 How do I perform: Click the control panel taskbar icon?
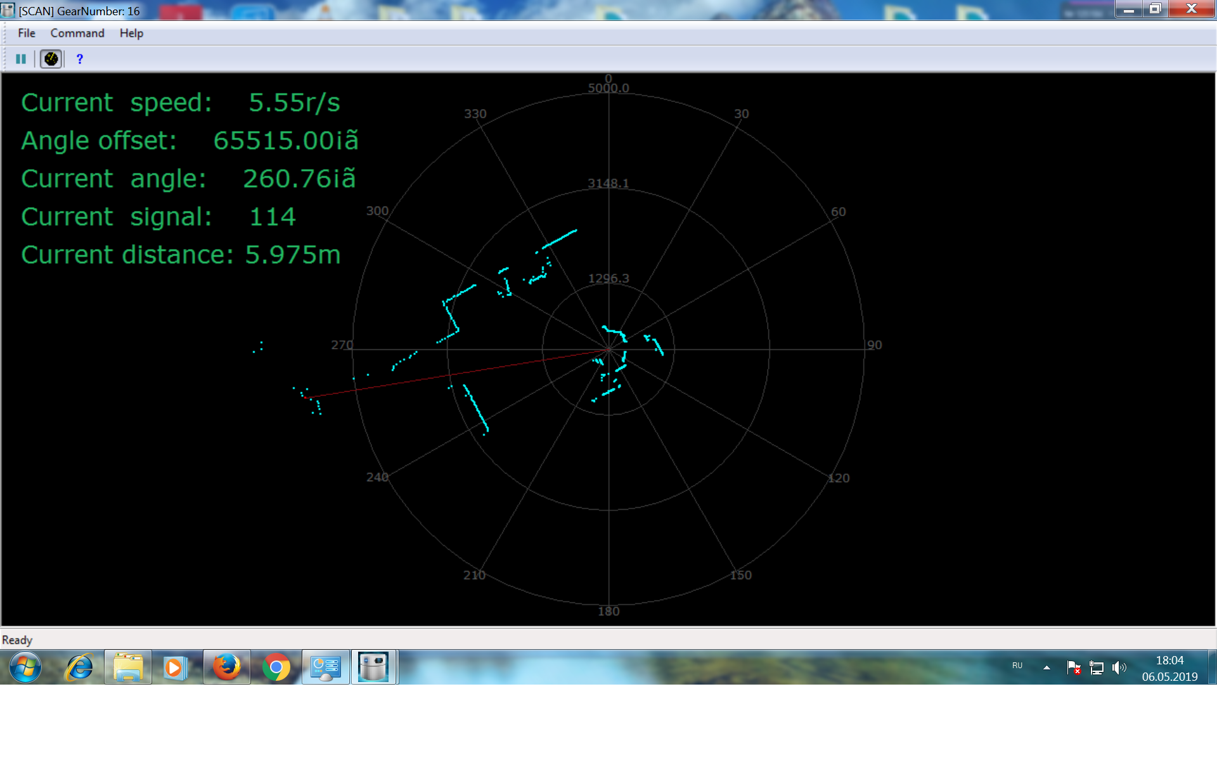[x=325, y=667]
